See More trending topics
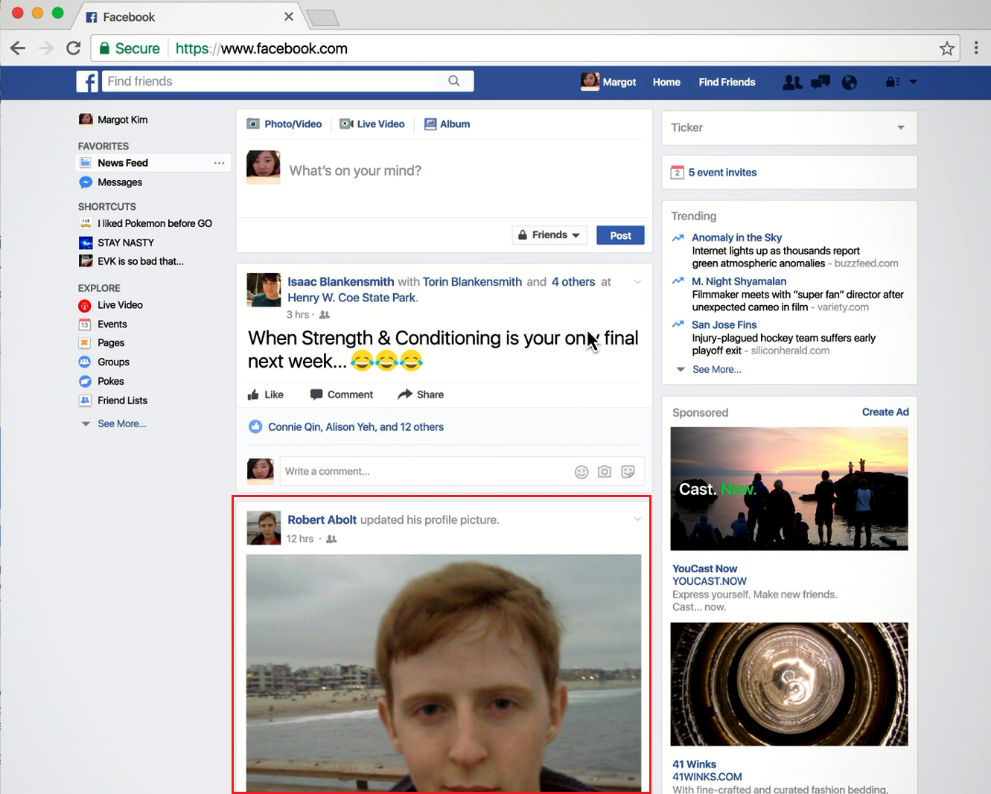 click(x=716, y=369)
